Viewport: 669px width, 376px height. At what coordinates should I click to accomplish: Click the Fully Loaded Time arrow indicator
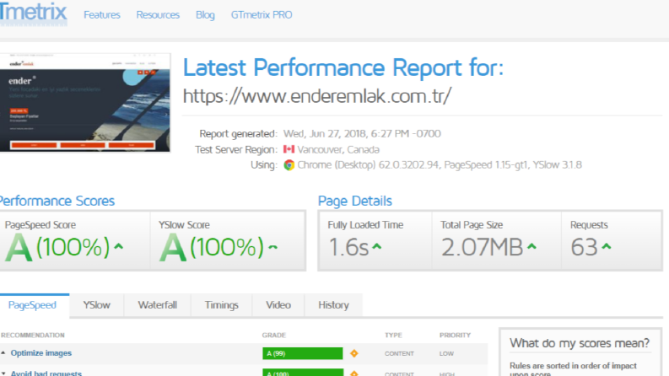[377, 246]
